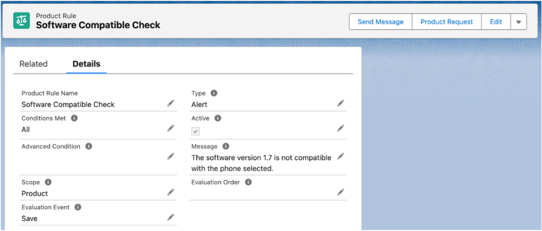The height and width of the screenshot is (231, 542).
Task: Click the Product Request button
Action: point(447,22)
